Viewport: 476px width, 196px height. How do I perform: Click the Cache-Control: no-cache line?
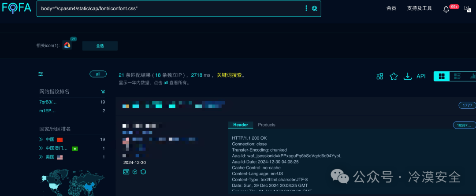click(x=256, y=168)
